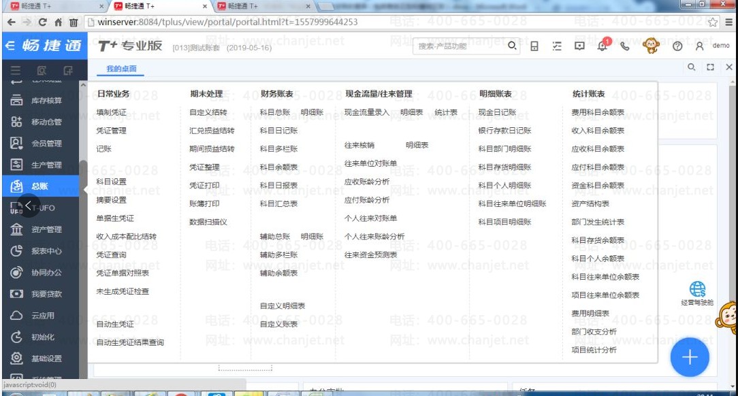The height and width of the screenshot is (396, 738).
Task: Click the demo user profile icon
Action: click(x=699, y=46)
